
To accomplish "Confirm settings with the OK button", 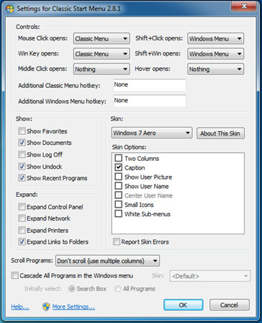I will point(184,305).
